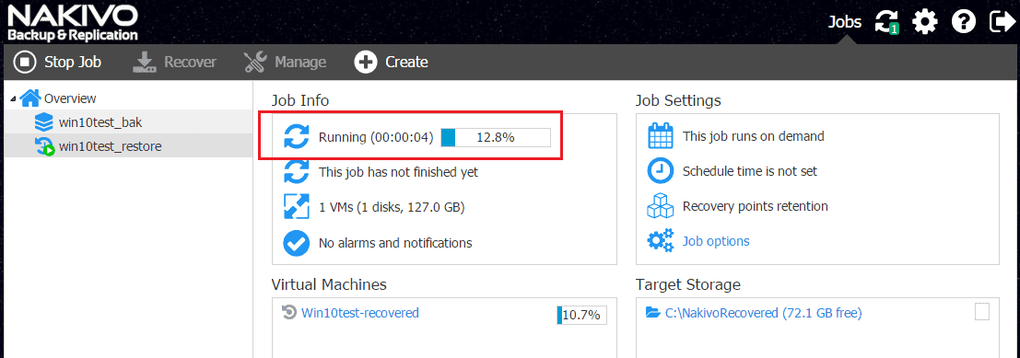Click the target storage folder icon
Image resolution: width=1020 pixels, height=358 pixels.
[x=652, y=313]
